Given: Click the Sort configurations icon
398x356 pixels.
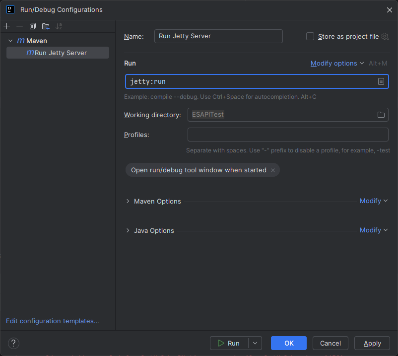Looking at the screenshot, I should (x=59, y=26).
